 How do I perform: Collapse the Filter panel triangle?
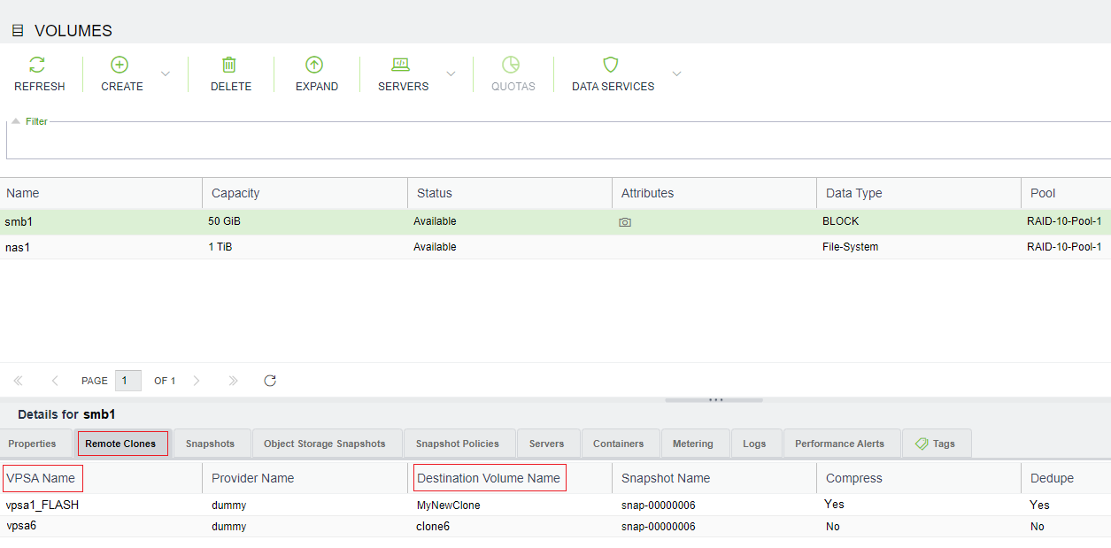tap(15, 121)
